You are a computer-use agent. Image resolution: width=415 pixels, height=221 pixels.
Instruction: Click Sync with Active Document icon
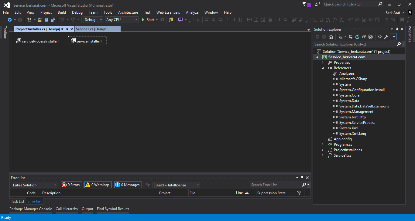click(x=351, y=37)
